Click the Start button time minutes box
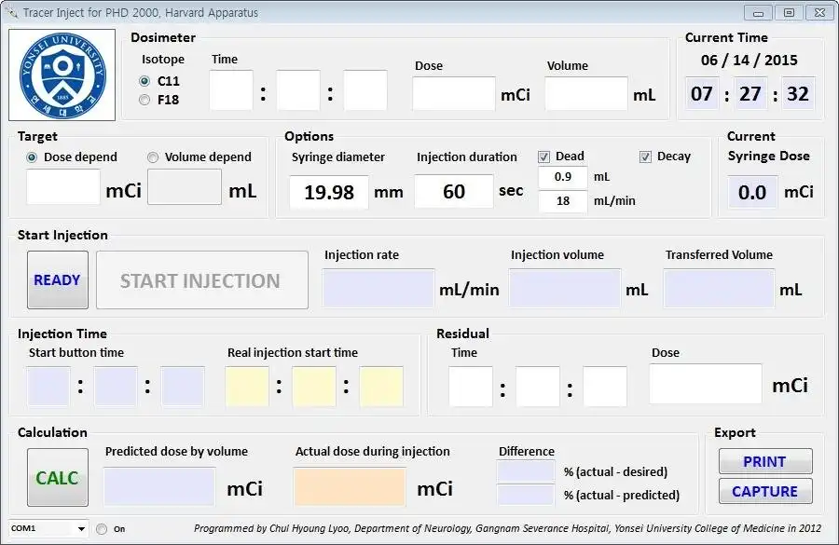This screenshot has width=839, height=545. (x=116, y=386)
